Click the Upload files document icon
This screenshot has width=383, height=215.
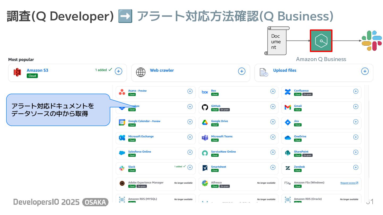[x=264, y=72]
